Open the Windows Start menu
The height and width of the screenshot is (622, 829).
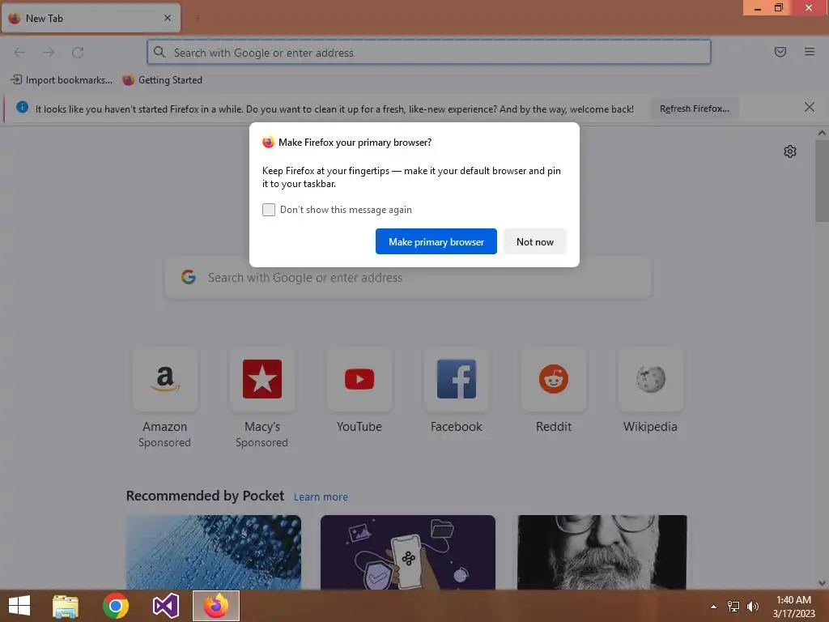click(19, 606)
